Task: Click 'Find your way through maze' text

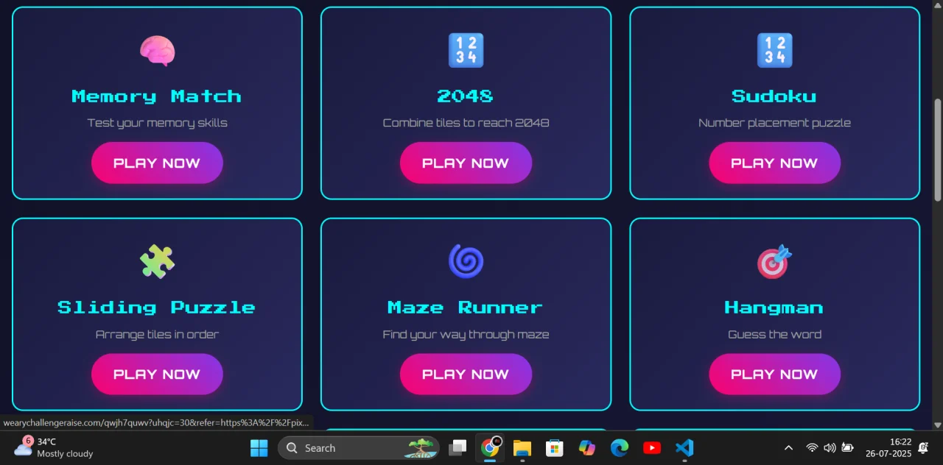Action: tap(466, 334)
